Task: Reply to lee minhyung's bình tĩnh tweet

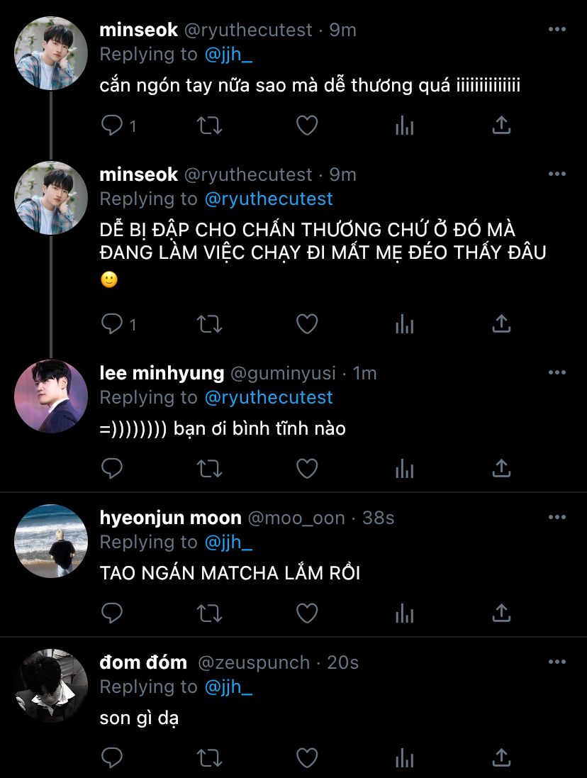Action: pos(111,468)
